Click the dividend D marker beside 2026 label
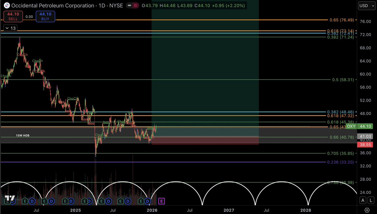The width and height of the screenshot is (377, 214). point(148,200)
